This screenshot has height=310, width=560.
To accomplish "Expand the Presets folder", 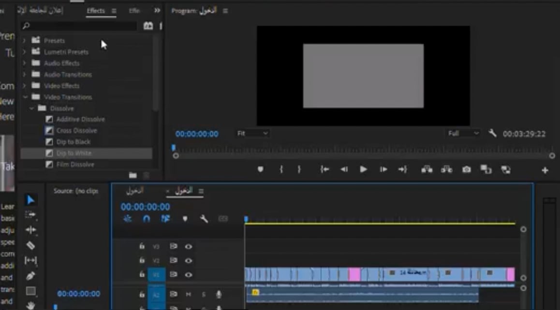I will [24, 41].
